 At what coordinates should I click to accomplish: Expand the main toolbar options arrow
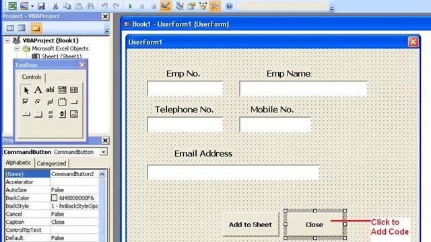[332, 9]
